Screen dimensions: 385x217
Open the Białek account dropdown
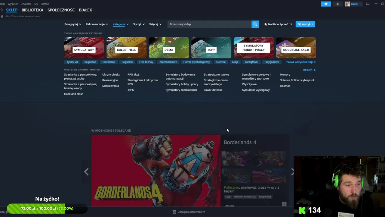pyautogui.click(x=356, y=4)
